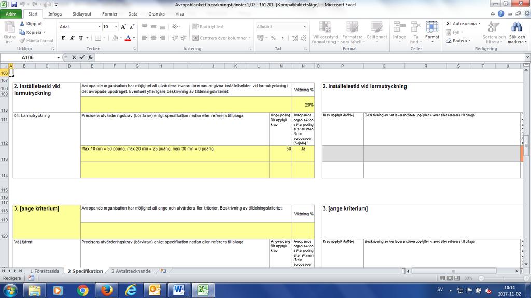Click decrease indent icon
Image resolution: width=531 pixels, height=298 pixels.
175,38
